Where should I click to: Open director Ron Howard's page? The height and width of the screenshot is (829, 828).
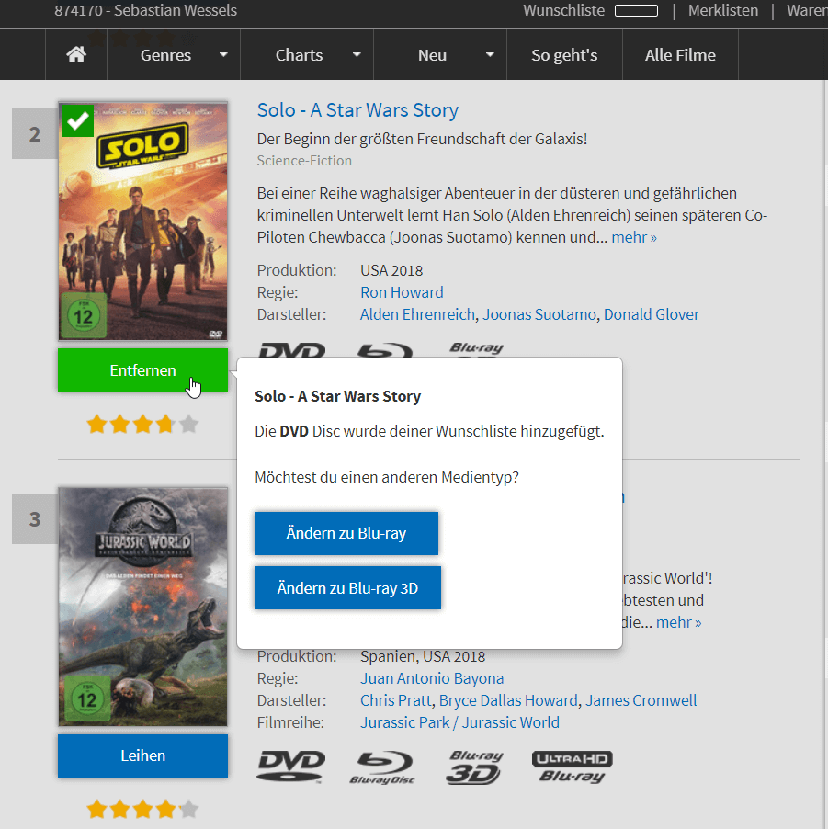coord(402,292)
